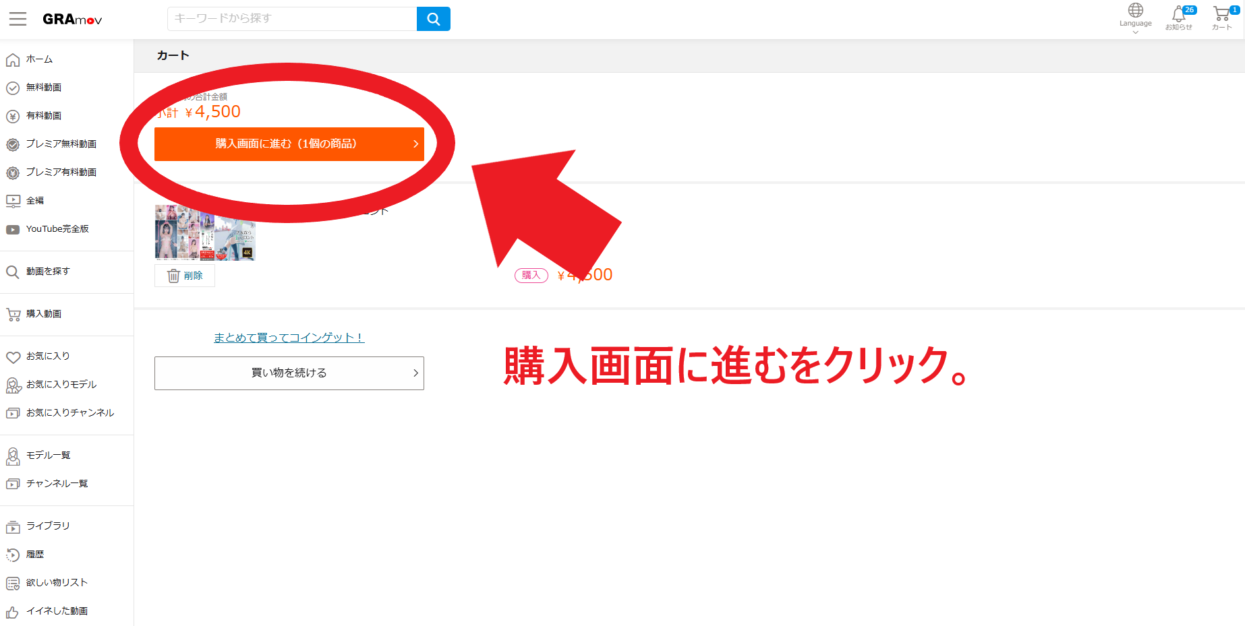Open イイネした動画 in sidebar
Screen dimensions: 1245x626
point(57,611)
